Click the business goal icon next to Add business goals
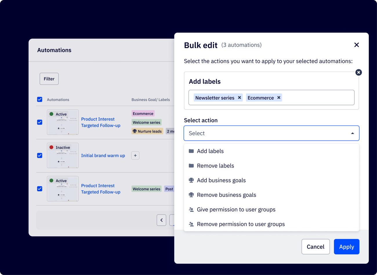Viewport: 377px width, 275px height. [x=191, y=180]
